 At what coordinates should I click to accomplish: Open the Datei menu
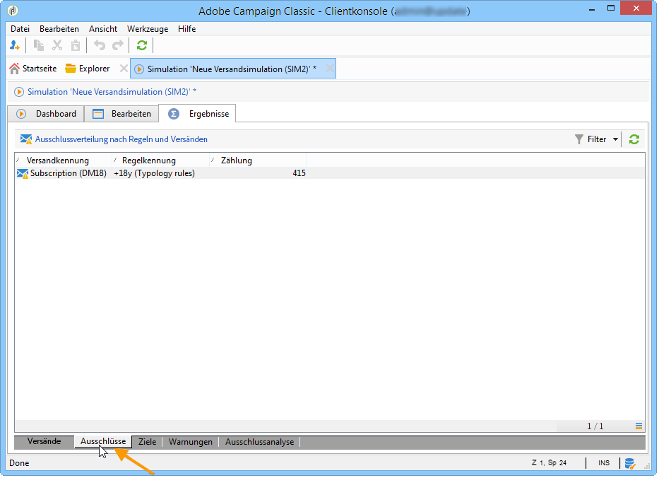[20, 29]
